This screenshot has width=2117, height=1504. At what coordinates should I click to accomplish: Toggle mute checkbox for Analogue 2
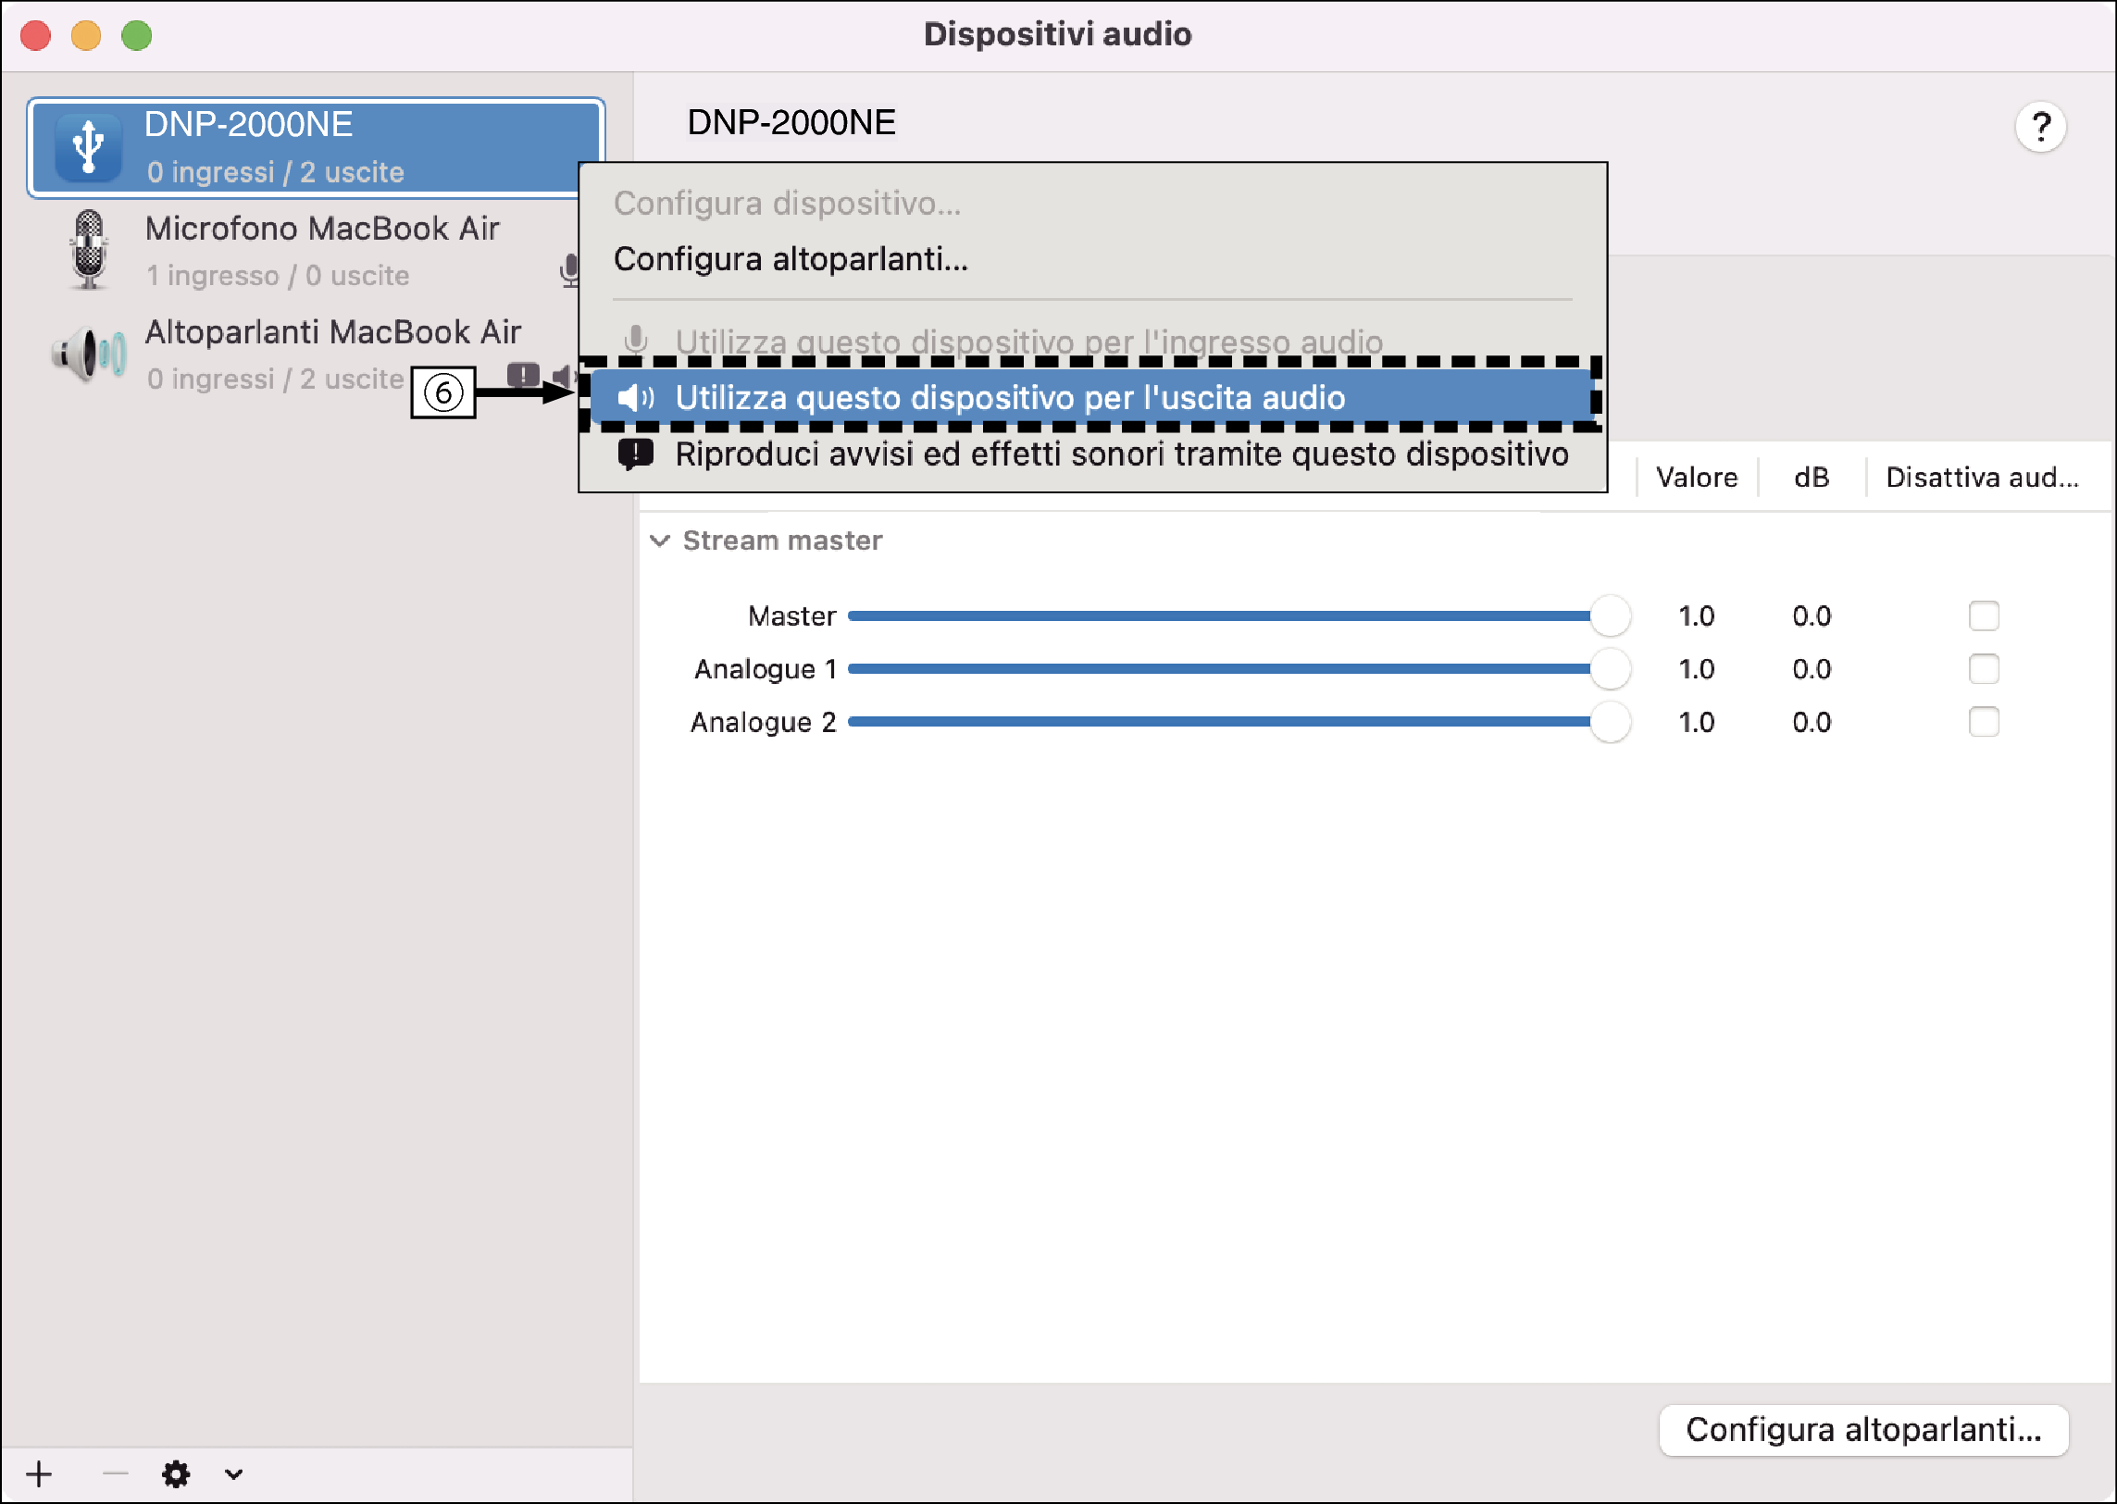[x=1983, y=721]
